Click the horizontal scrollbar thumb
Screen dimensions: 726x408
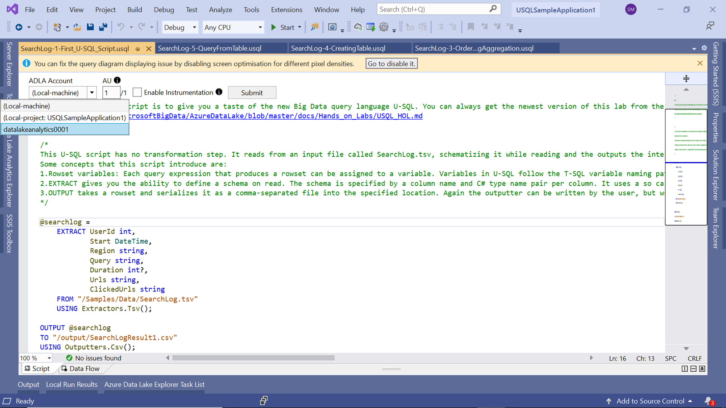click(253, 358)
